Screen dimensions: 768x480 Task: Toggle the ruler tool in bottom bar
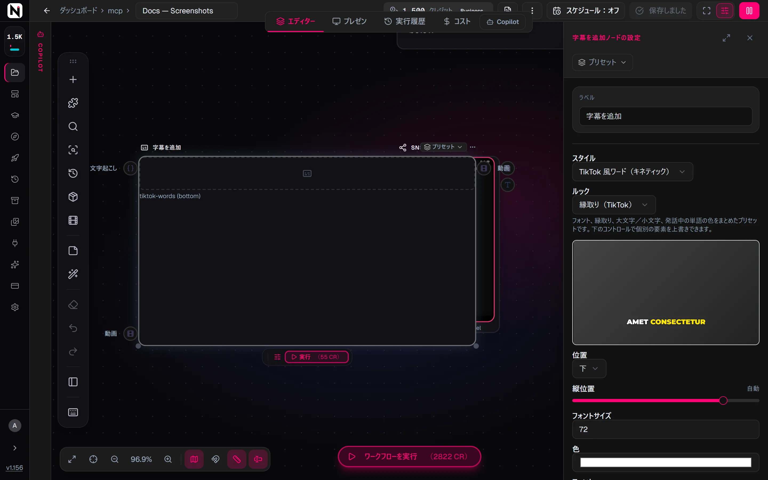coord(237,459)
